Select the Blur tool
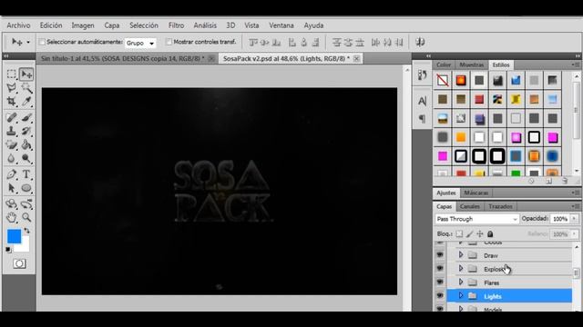Screen dimensions: 583x327 click(12, 159)
